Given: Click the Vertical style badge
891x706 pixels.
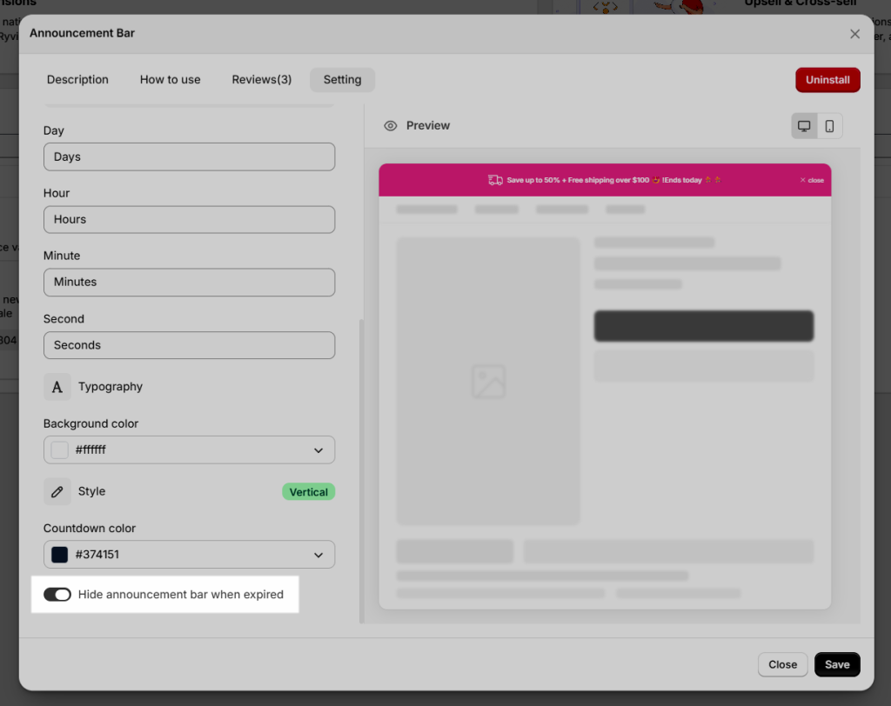Looking at the screenshot, I should 309,492.
